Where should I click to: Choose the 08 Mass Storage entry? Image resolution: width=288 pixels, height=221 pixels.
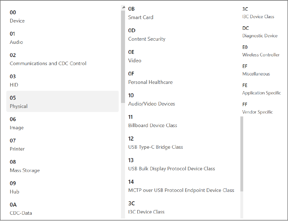(62, 166)
